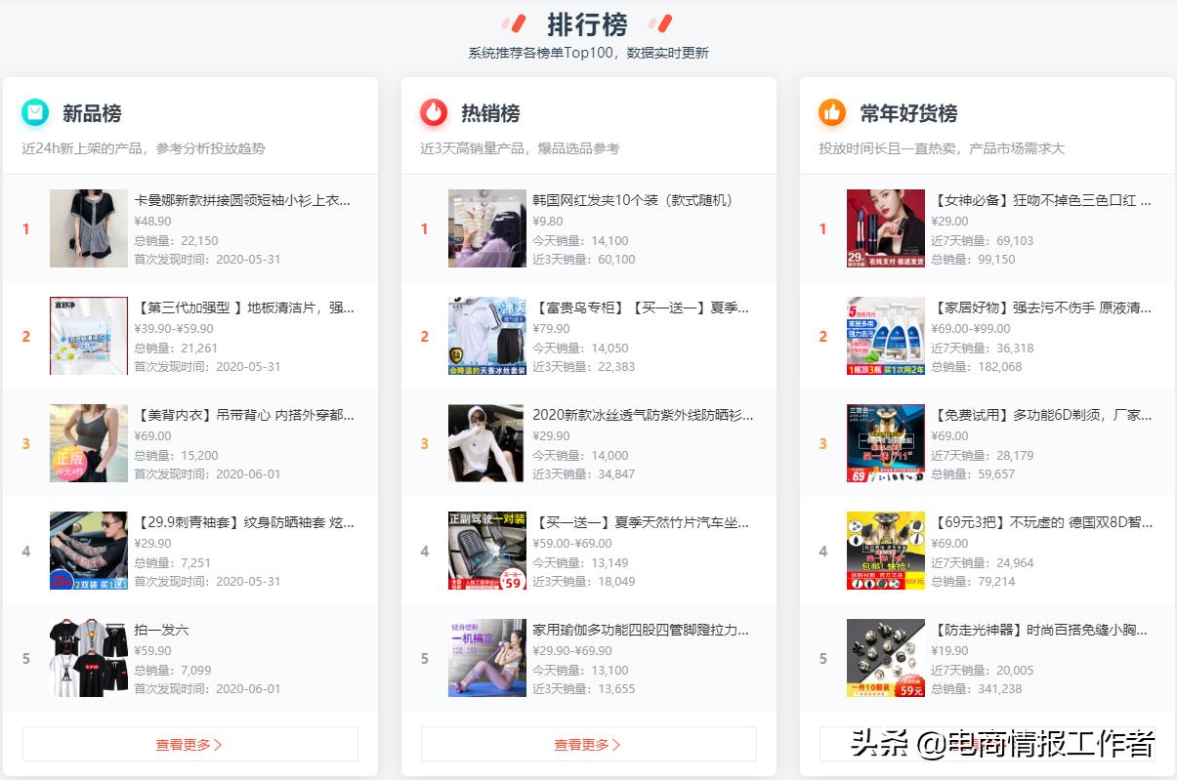1177x780 pixels.
Task: Click the envelope icon beside 新品榜
Action: click(x=35, y=112)
